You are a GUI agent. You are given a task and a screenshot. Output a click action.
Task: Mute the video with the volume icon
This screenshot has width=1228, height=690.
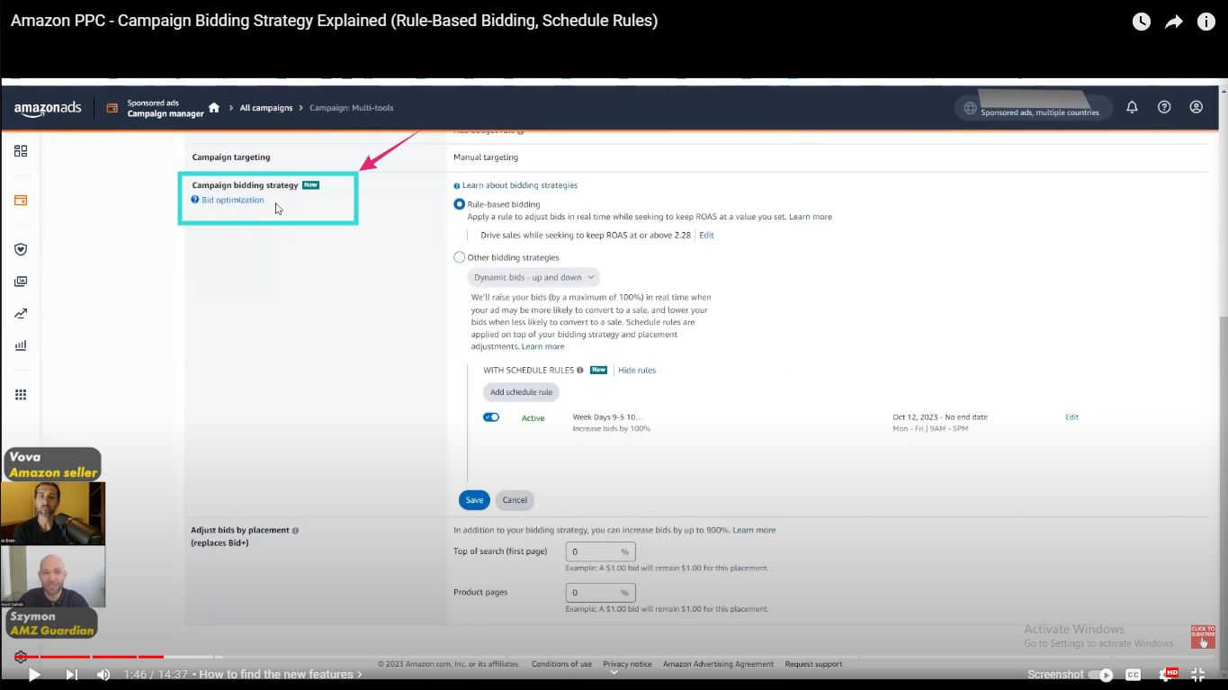click(x=103, y=675)
